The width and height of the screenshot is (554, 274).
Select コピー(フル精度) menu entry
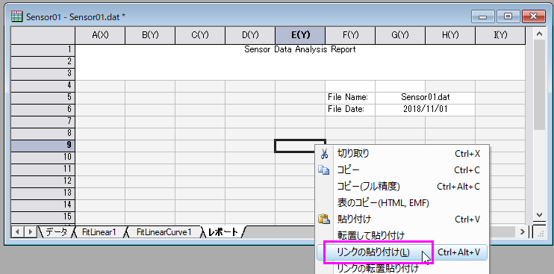point(402,187)
